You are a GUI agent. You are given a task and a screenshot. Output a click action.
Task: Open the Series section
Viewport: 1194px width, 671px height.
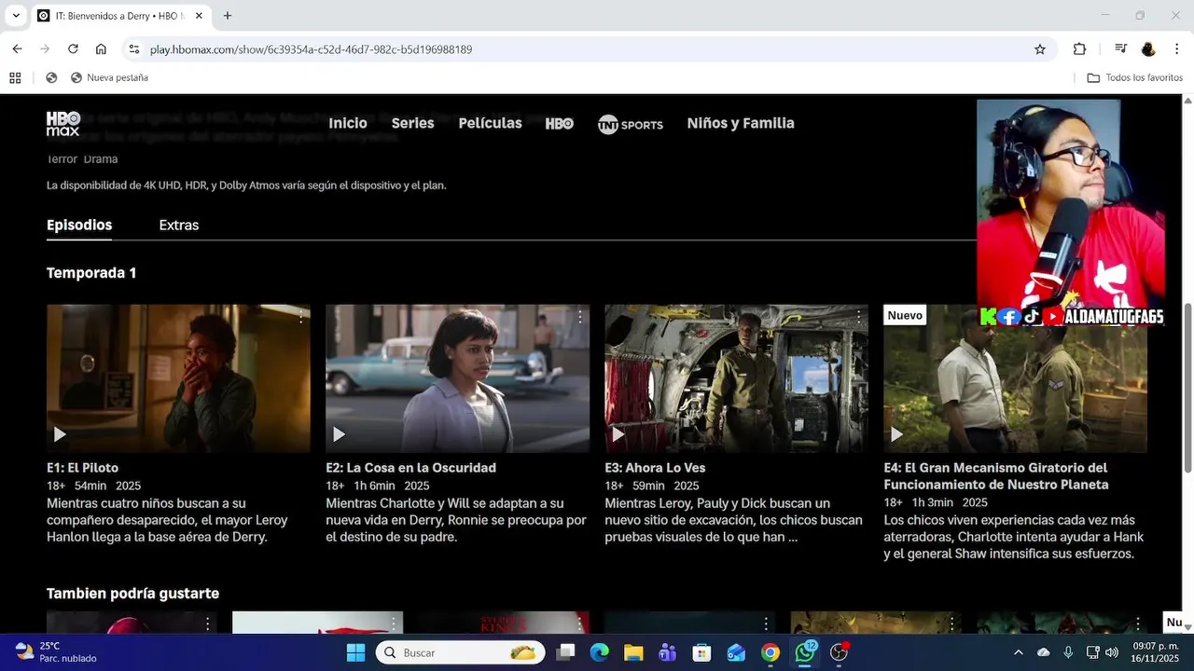[x=412, y=123]
